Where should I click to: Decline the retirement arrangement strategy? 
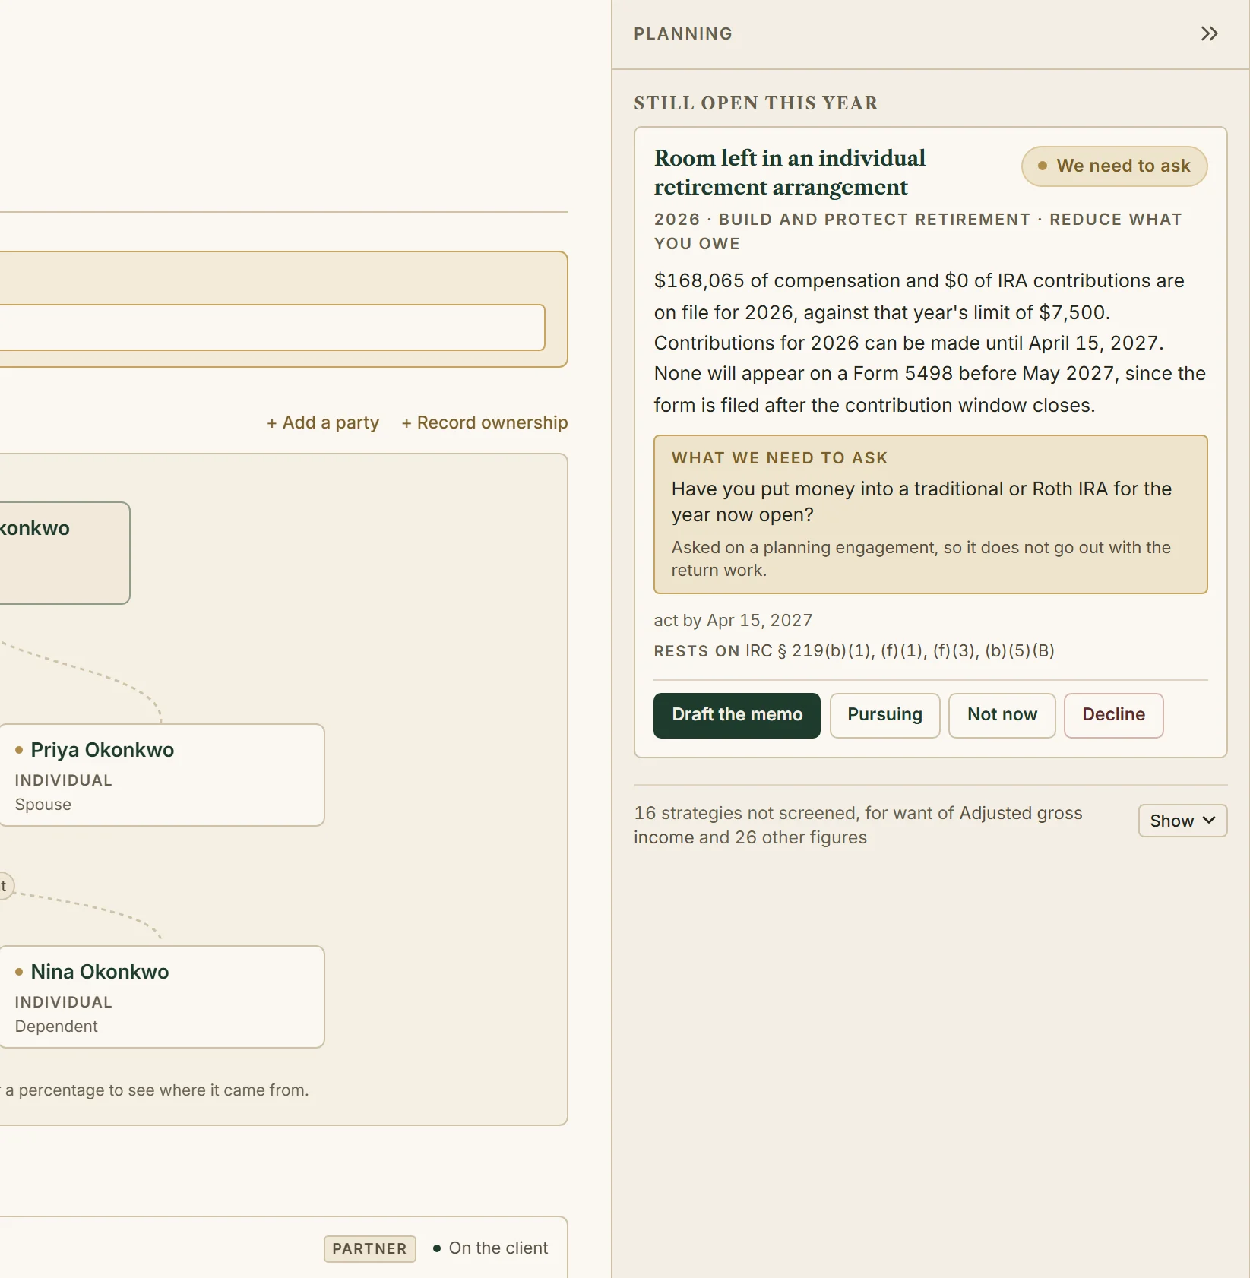[x=1113, y=715]
